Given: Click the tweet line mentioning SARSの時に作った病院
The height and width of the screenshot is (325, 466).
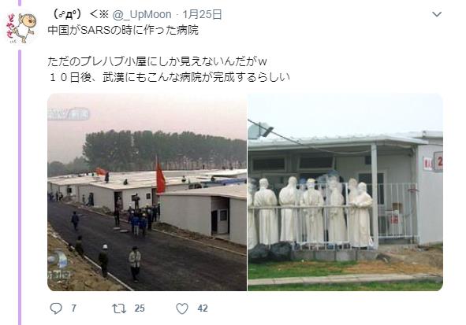Looking at the screenshot, I should pyautogui.click(x=123, y=30).
